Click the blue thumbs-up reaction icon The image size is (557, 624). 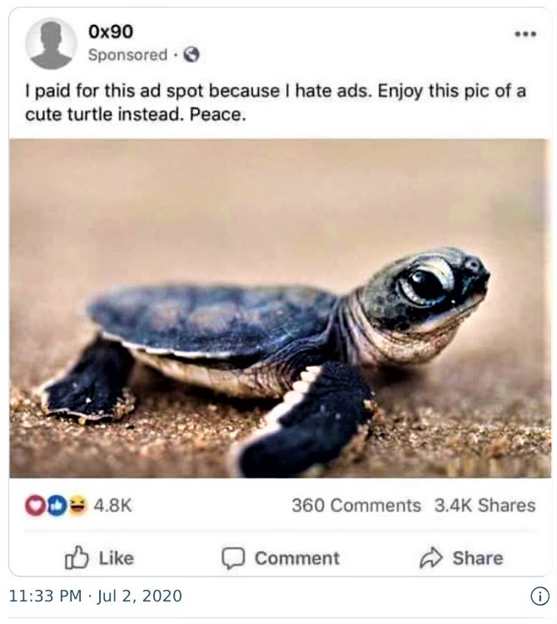tap(57, 506)
